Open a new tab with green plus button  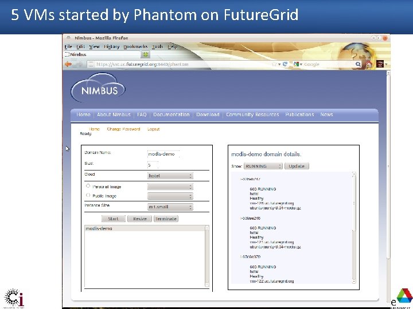145,54
